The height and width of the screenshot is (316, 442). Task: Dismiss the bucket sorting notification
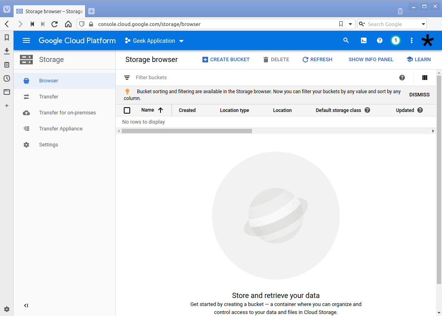[419, 94]
